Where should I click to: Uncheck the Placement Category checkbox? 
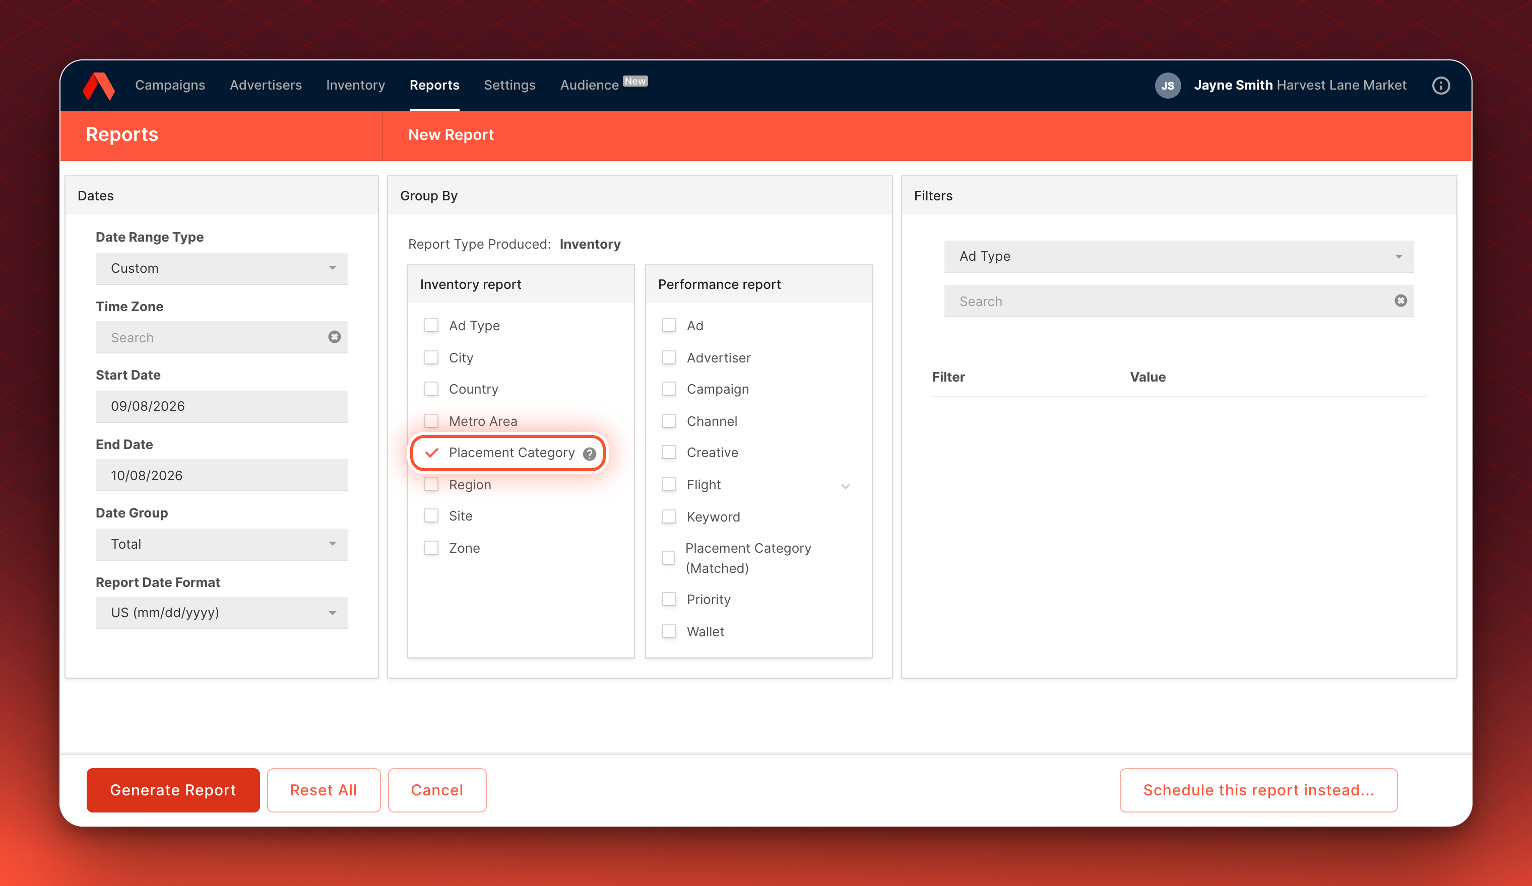pos(432,453)
